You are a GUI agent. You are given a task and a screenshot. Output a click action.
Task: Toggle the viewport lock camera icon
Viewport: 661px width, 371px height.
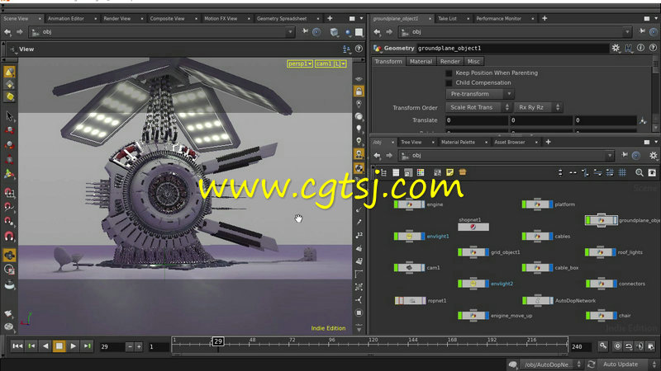coord(359,91)
